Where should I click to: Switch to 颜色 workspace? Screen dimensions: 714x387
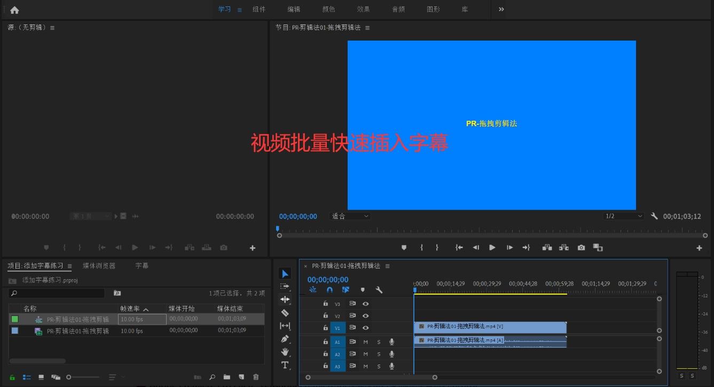[x=329, y=9]
